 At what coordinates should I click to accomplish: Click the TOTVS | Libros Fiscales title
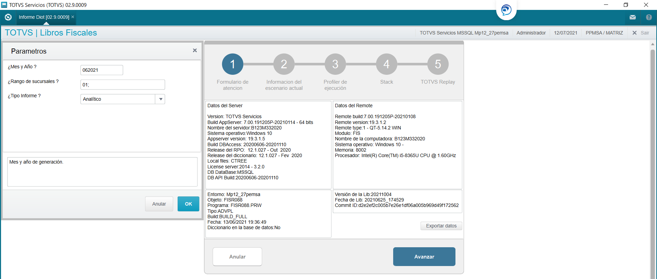(x=51, y=33)
